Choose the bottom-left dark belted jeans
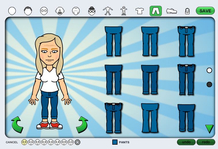The image size is (218, 149). coord(113,118)
